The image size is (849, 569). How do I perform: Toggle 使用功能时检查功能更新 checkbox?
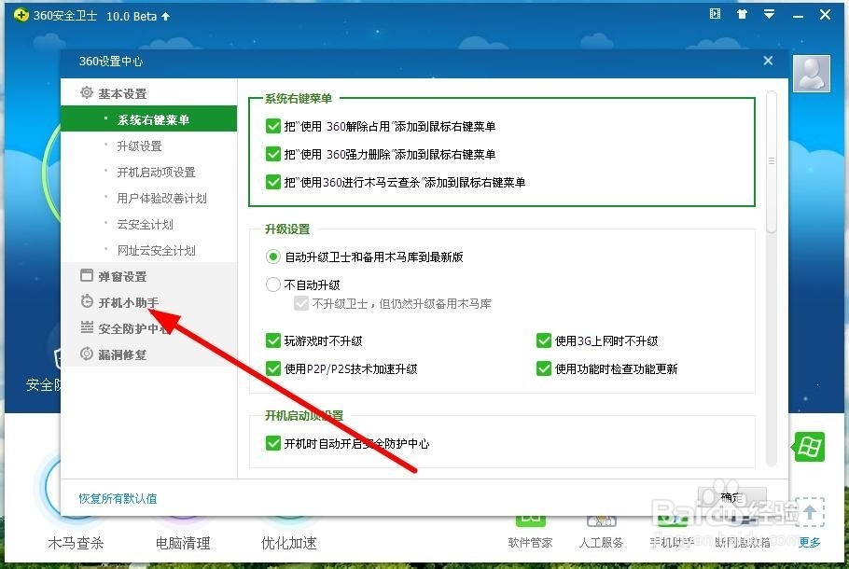544,368
